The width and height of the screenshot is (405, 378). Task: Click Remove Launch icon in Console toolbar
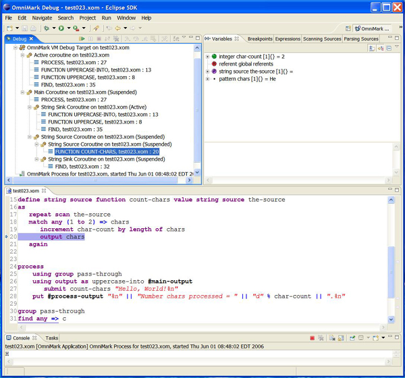pos(321,338)
